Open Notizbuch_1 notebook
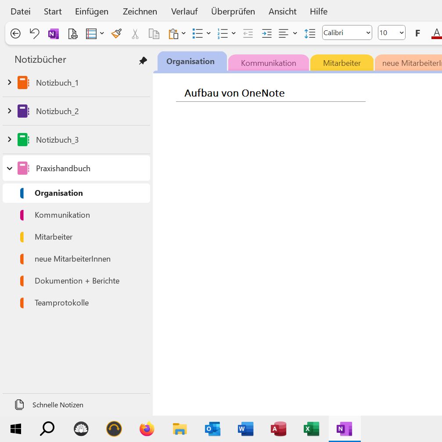 pos(76,83)
